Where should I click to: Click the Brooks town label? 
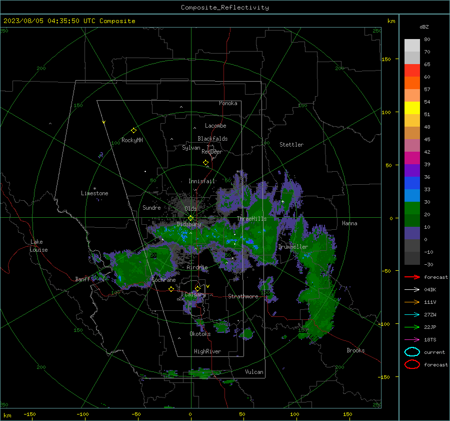pyautogui.click(x=355, y=350)
